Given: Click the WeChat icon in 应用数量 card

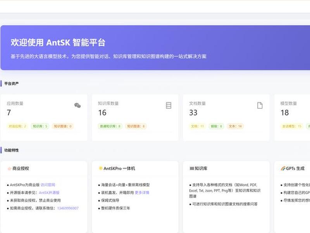Looking at the screenshot, I should coord(77,105).
